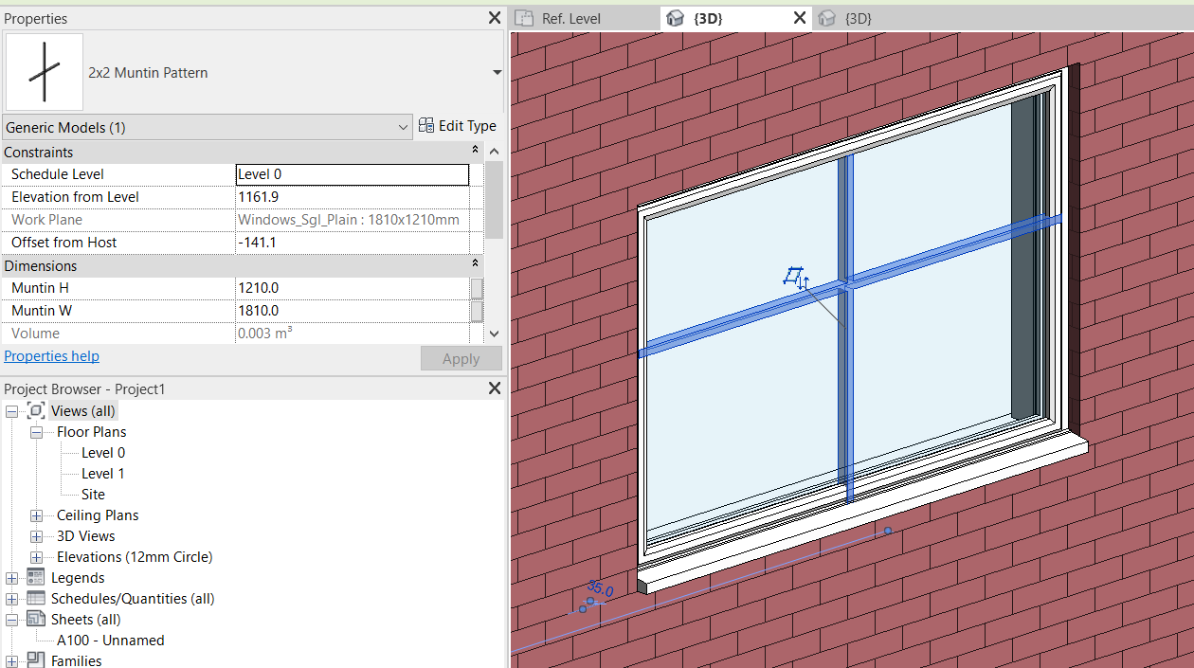Open the Generic Models selector dropdown

point(403,127)
